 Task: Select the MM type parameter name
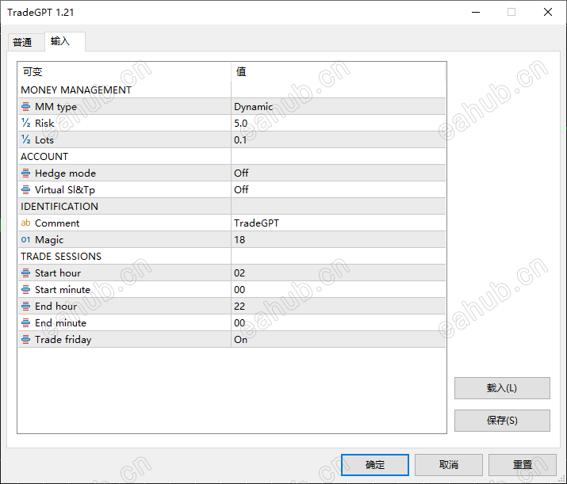pyautogui.click(x=56, y=107)
